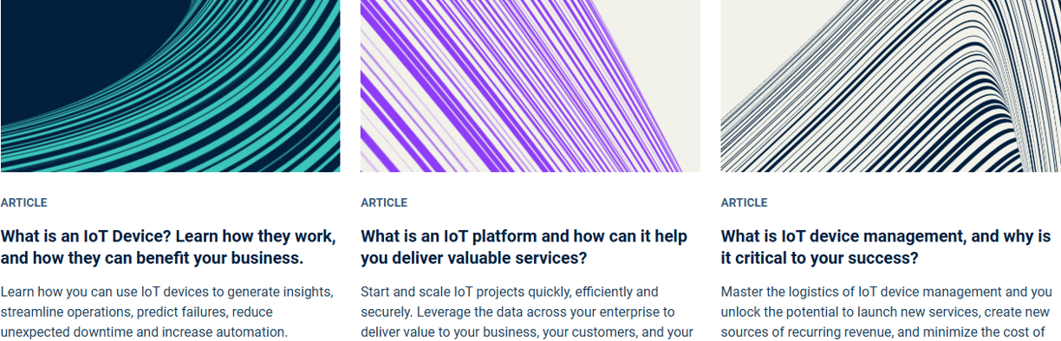Image resolution: width=1061 pixels, height=341 pixels.
Task: Click 'unexpected downtime and increase automation.' text line
Action: (x=144, y=331)
